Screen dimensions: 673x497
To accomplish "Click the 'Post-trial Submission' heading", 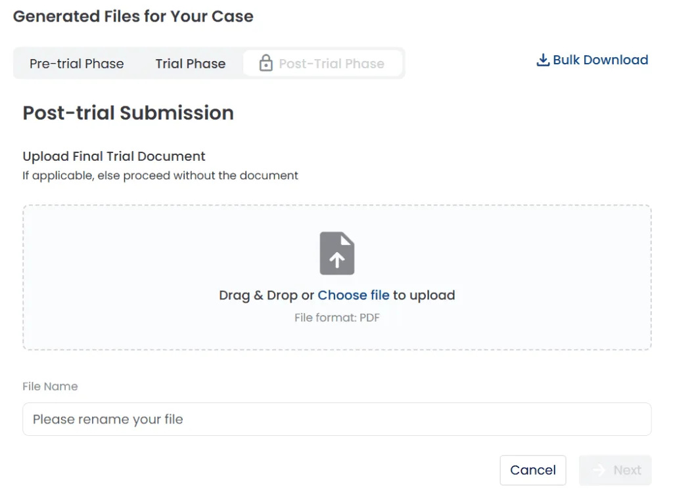I will [x=128, y=113].
